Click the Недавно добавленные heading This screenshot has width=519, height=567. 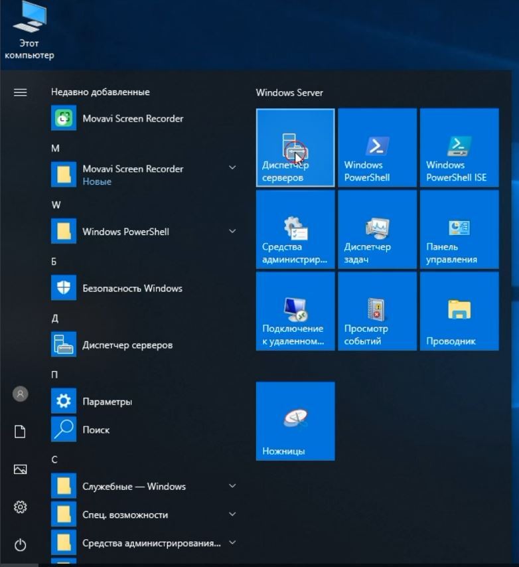click(x=100, y=92)
